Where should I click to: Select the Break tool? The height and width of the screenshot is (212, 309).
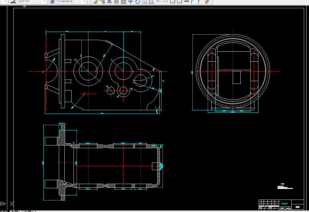coord(180,2)
